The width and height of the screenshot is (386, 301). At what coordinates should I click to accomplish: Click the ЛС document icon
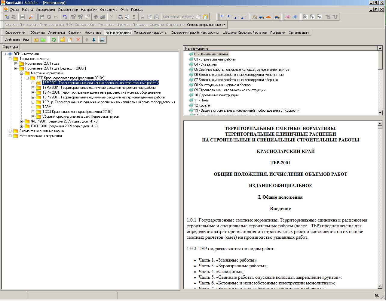coord(306,17)
